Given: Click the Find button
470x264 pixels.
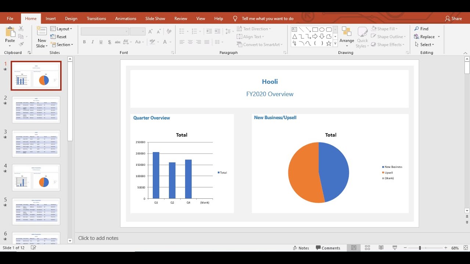Looking at the screenshot, I should point(421,29).
